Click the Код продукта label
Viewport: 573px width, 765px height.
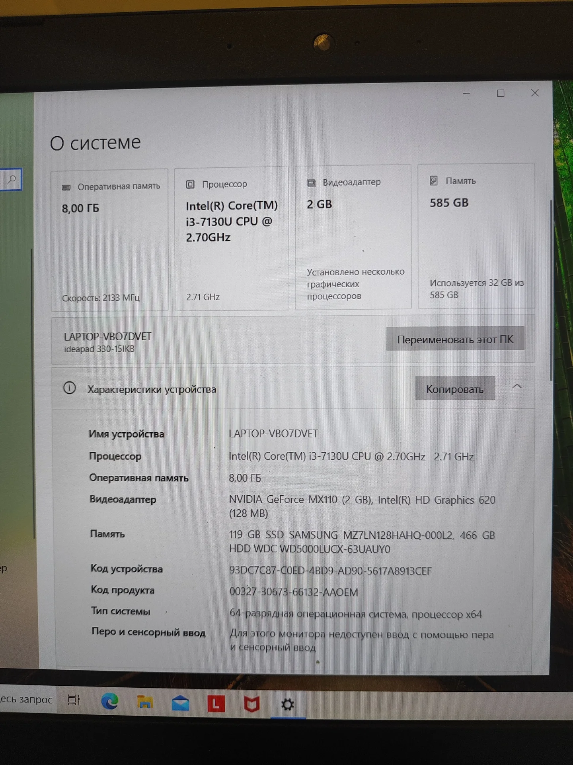pyautogui.click(x=123, y=590)
